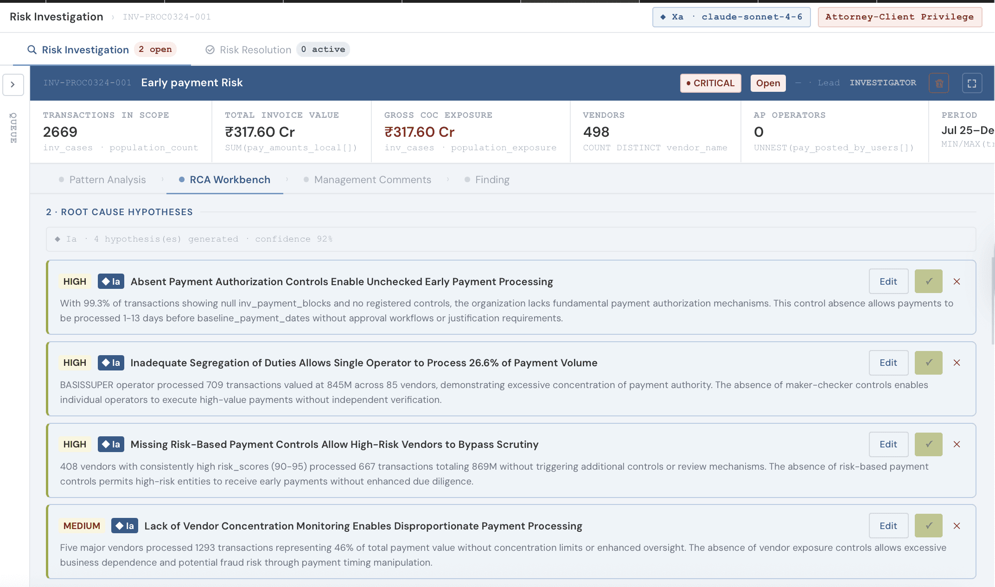Open the Risk Resolution tab
Viewport: 995px width, 587px height.
(x=255, y=50)
